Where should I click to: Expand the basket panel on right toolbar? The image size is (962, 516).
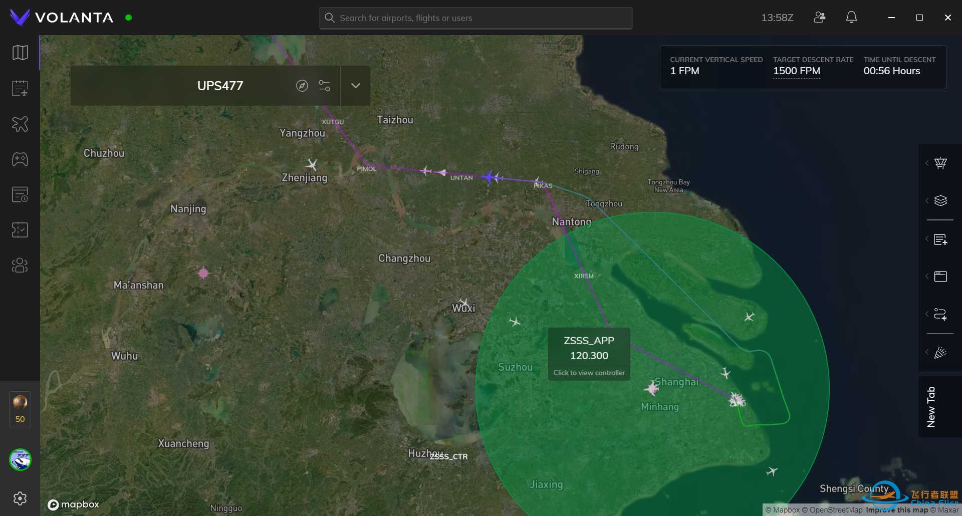pyautogui.click(x=940, y=163)
